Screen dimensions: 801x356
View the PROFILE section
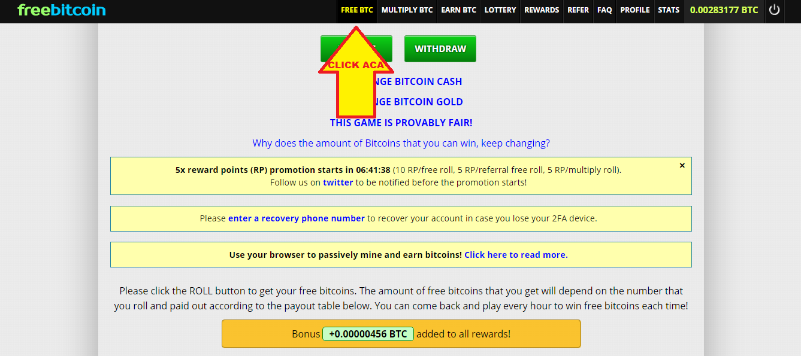click(x=635, y=10)
